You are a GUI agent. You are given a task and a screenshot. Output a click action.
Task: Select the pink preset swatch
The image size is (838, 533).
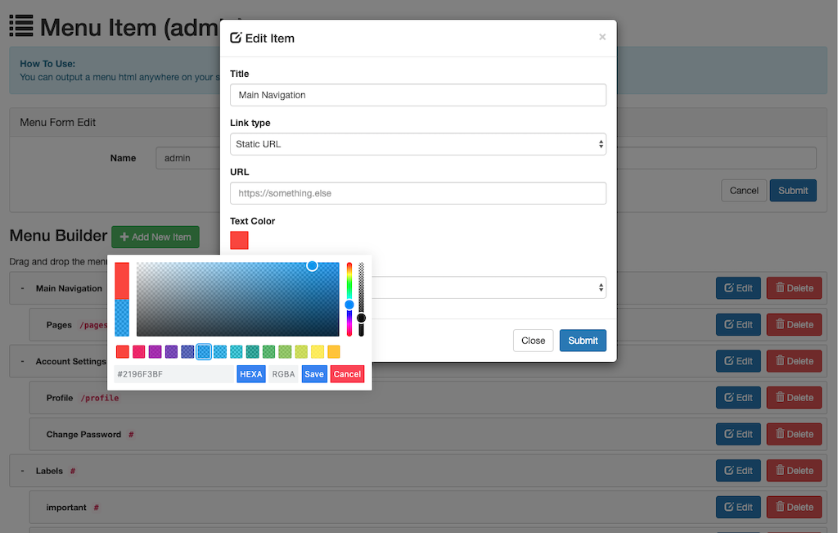[x=139, y=352]
